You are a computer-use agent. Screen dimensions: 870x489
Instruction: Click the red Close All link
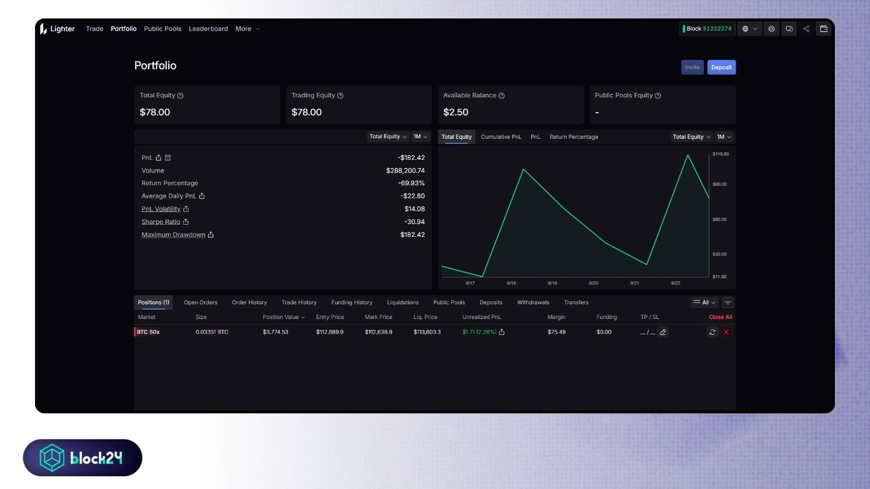[720, 317]
